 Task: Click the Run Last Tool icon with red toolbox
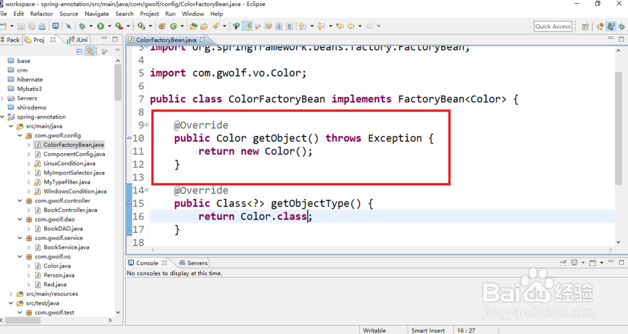[x=119, y=26]
